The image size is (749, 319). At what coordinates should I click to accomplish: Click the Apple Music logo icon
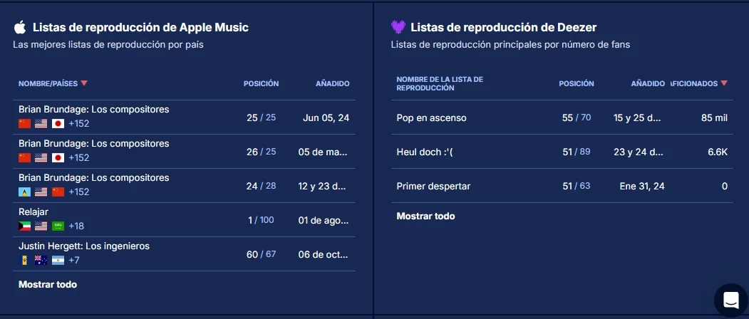tap(20, 28)
